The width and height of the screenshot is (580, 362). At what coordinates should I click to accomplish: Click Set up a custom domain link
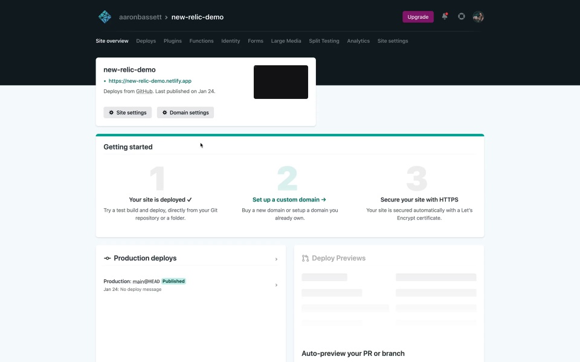289,200
